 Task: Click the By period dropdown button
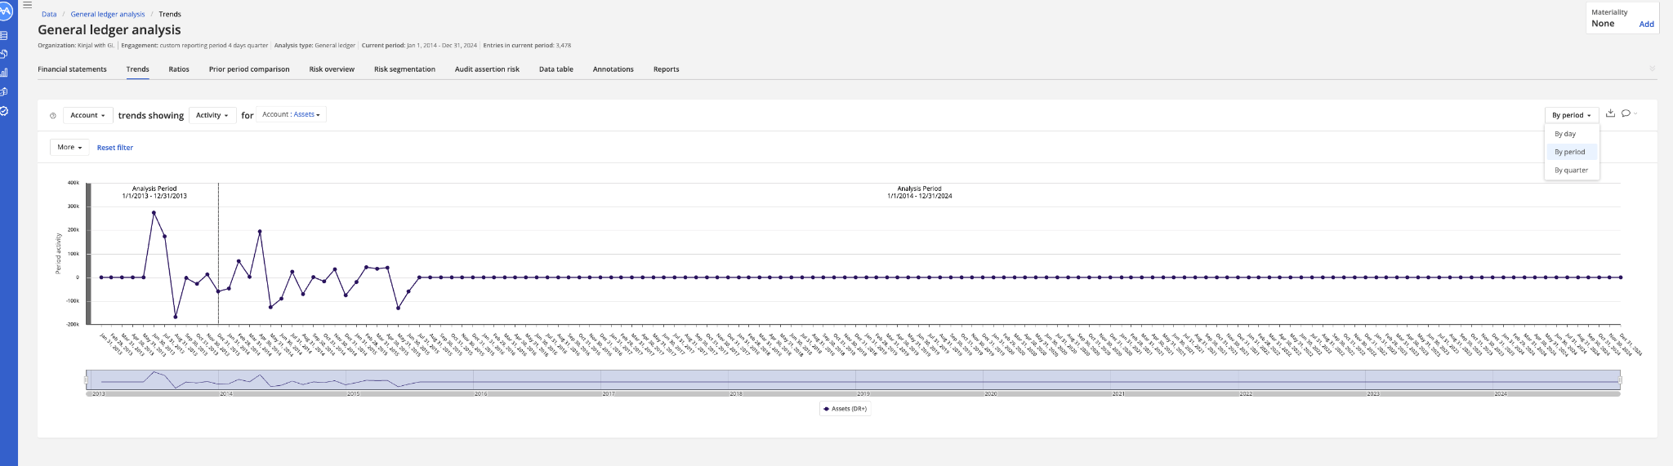point(1571,115)
